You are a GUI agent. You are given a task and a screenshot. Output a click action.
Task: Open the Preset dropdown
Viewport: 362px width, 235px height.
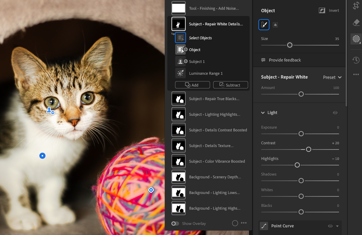coord(332,77)
